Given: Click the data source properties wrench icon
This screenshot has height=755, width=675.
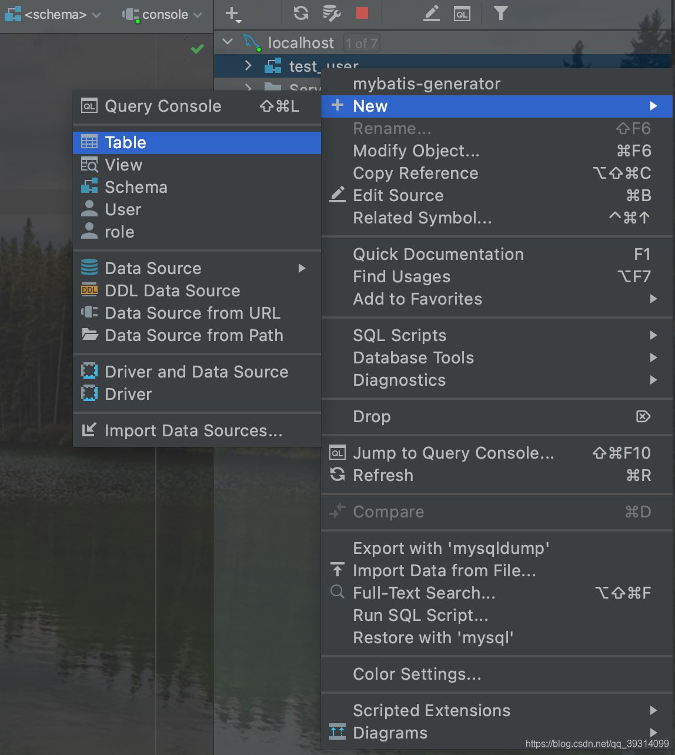Looking at the screenshot, I should point(332,13).
